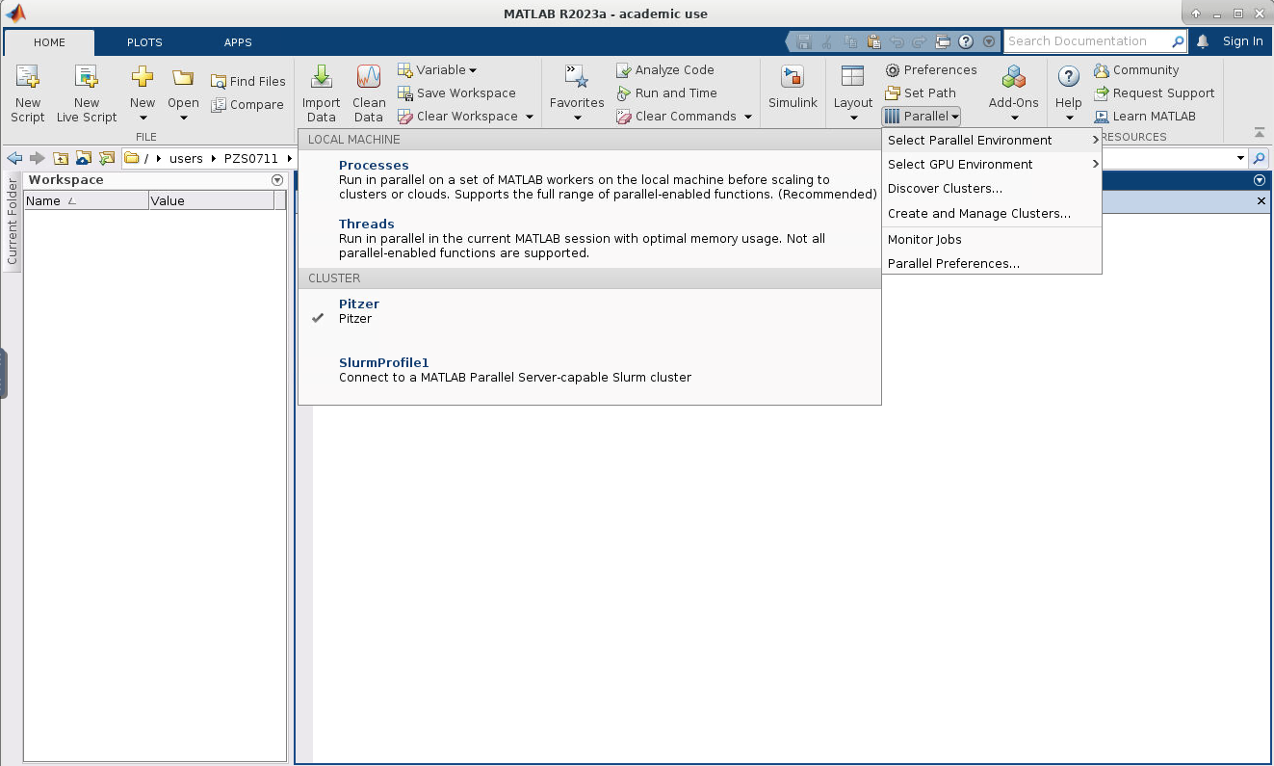Click the Search Documentation field
This screenshot has width=1274, height=766.
1086,41
